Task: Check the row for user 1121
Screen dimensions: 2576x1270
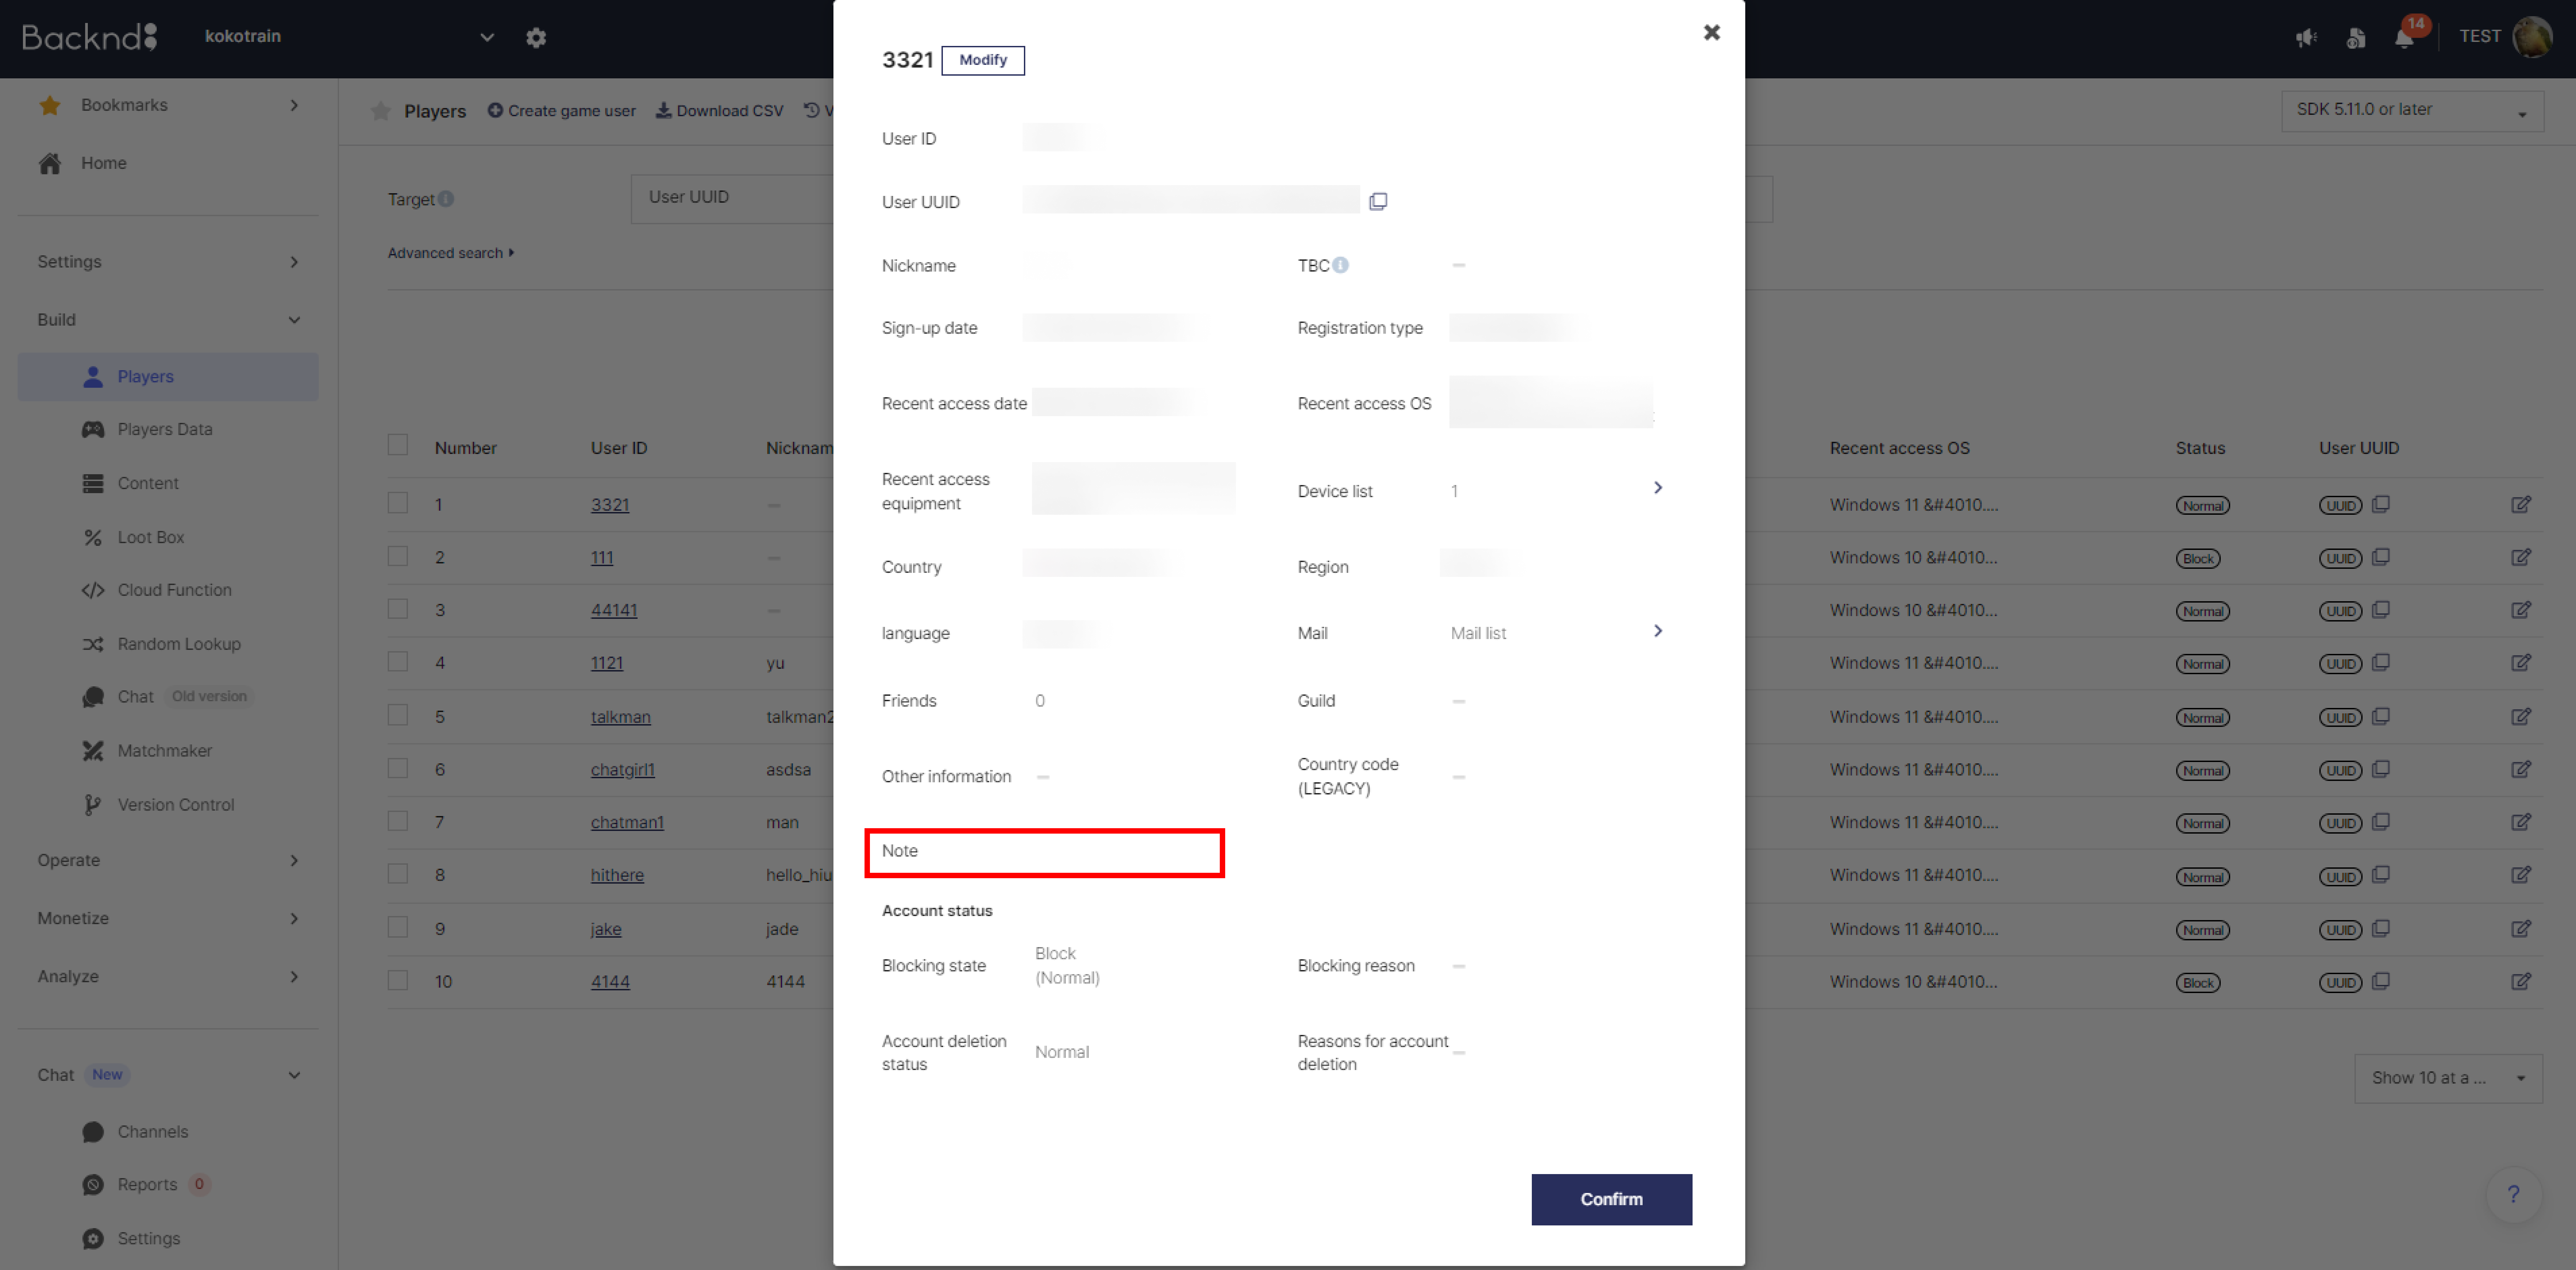Action: point(398,661)
